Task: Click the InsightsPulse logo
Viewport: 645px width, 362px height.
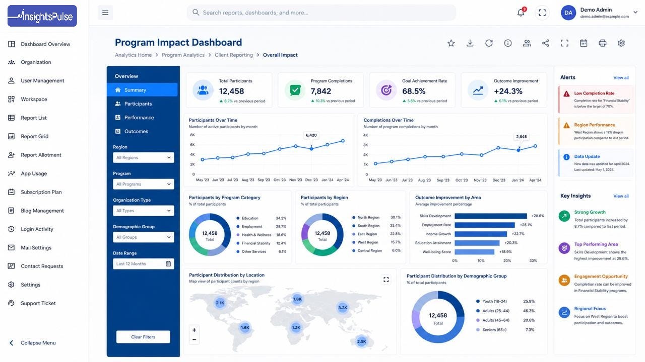Action: coord(42,16)
